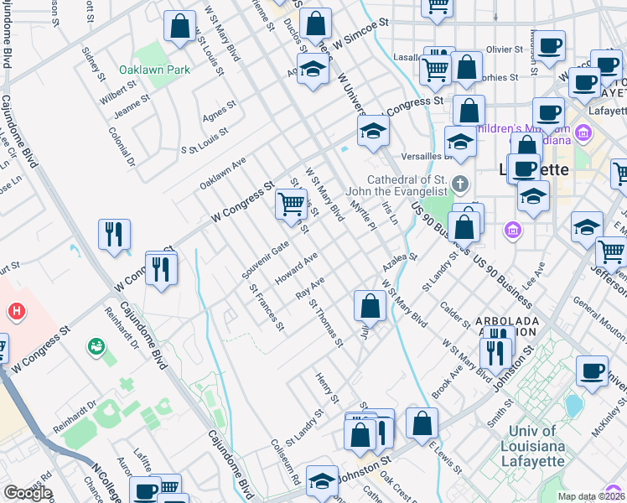Screen dimensions: 627x503
Task: Click the shopping bag pin near Oaklawn Park
Action: coord(180,27)
